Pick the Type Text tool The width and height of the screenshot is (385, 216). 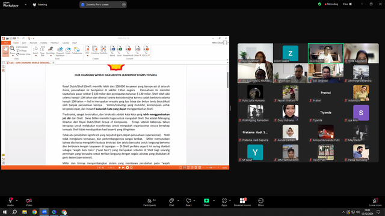(43, 51)
